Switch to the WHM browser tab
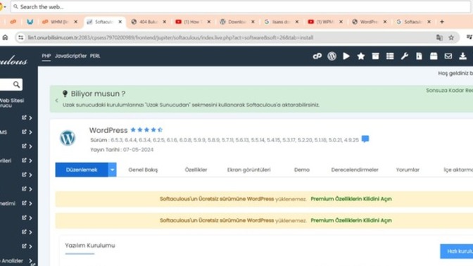 59,22
